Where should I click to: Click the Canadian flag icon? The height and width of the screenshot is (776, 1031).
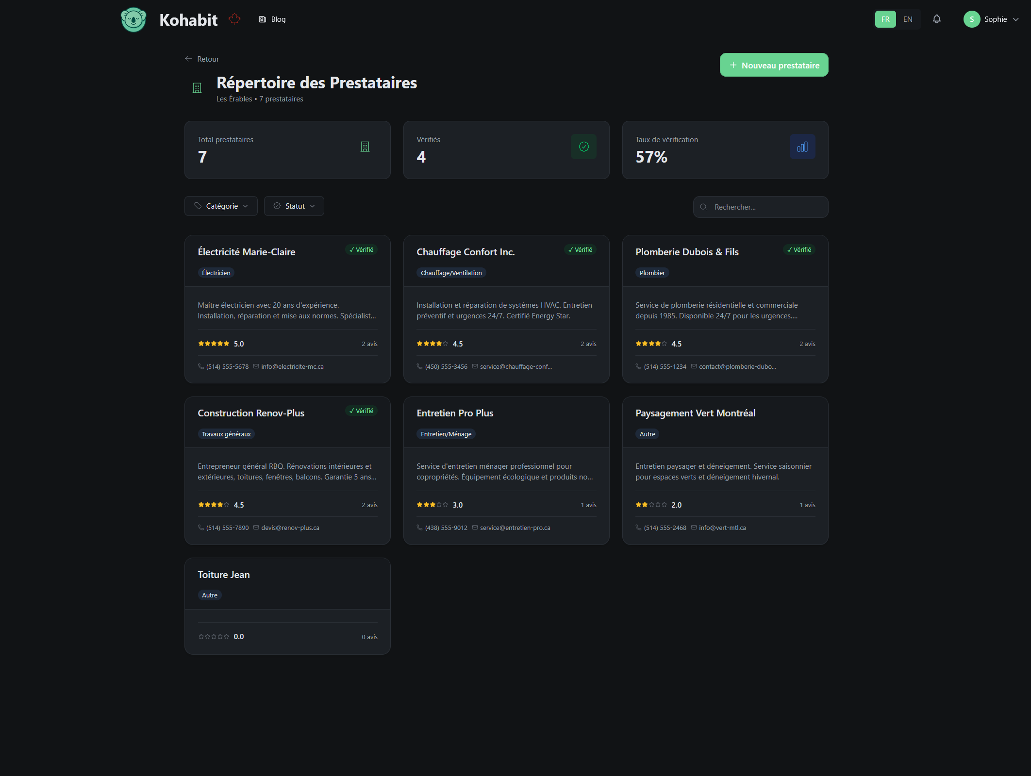(x=234, y=18)
